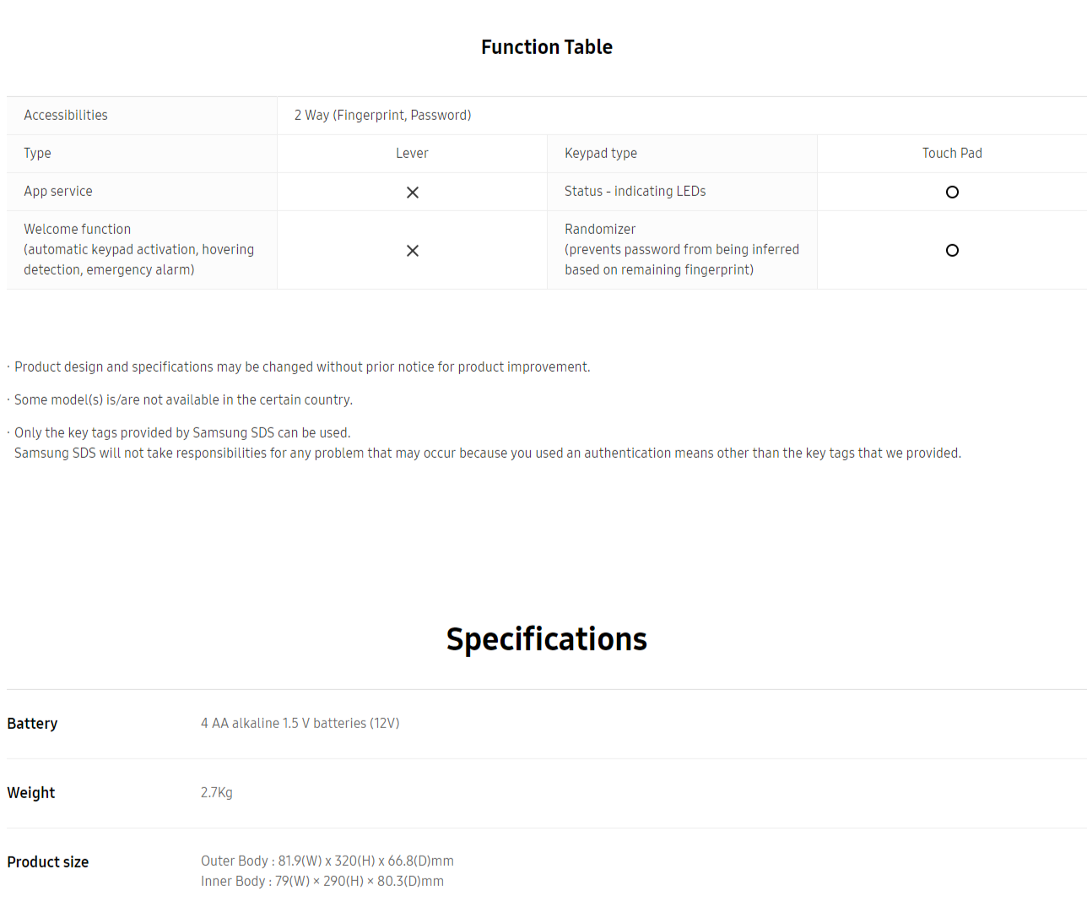The width and height of the screenshot is (1087, 913).
Task: Click the circle icon for Status-indicating LEDs
Action: (952, 193)
